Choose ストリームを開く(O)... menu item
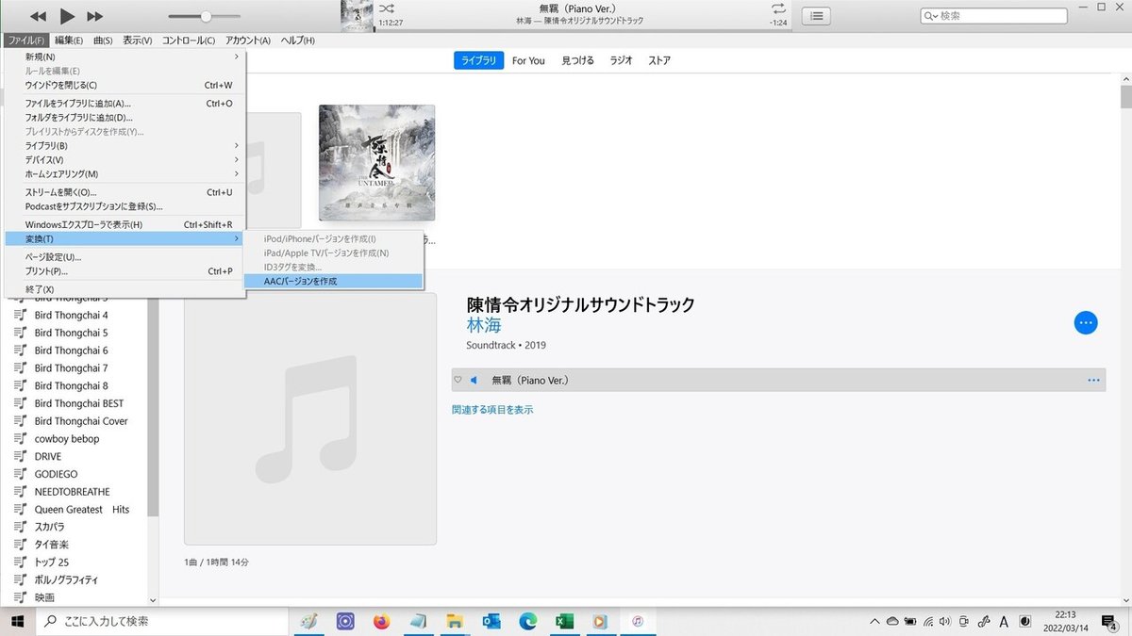1132x636 pixels. pyautogui.click(x=125, y=192)
